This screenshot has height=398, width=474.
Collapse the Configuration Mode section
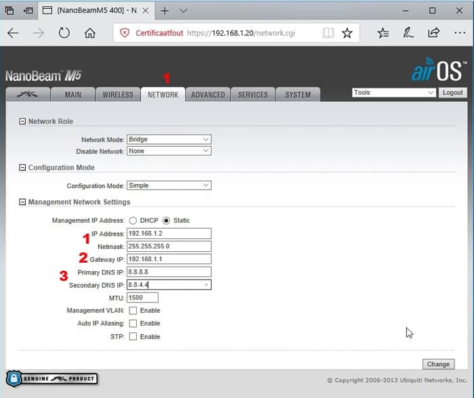coord(22,167)
